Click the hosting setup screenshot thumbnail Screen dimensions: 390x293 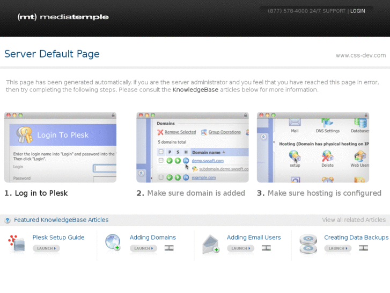pyautogui.click(x=313, y=147)
